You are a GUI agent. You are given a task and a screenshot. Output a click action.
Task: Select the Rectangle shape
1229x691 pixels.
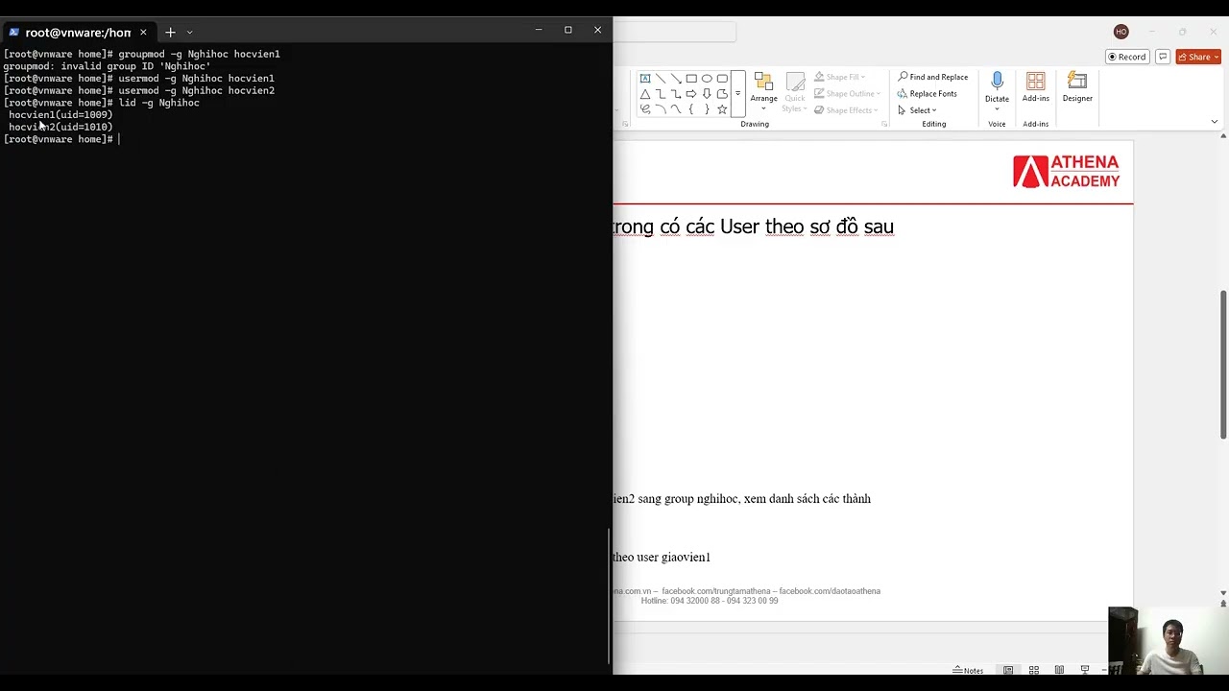691,79
